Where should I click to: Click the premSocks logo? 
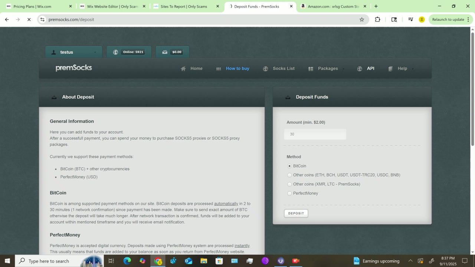73,68
